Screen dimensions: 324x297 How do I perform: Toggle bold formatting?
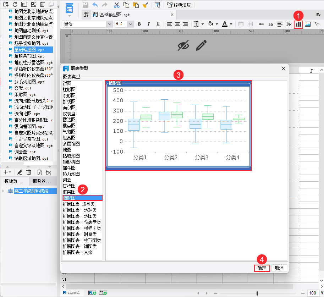pos(139,24)
